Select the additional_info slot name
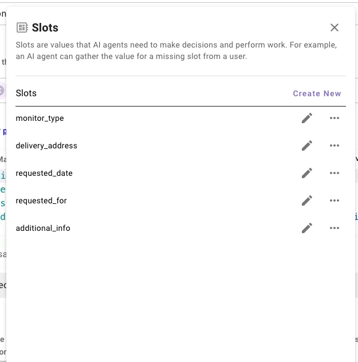 point(43,228)
